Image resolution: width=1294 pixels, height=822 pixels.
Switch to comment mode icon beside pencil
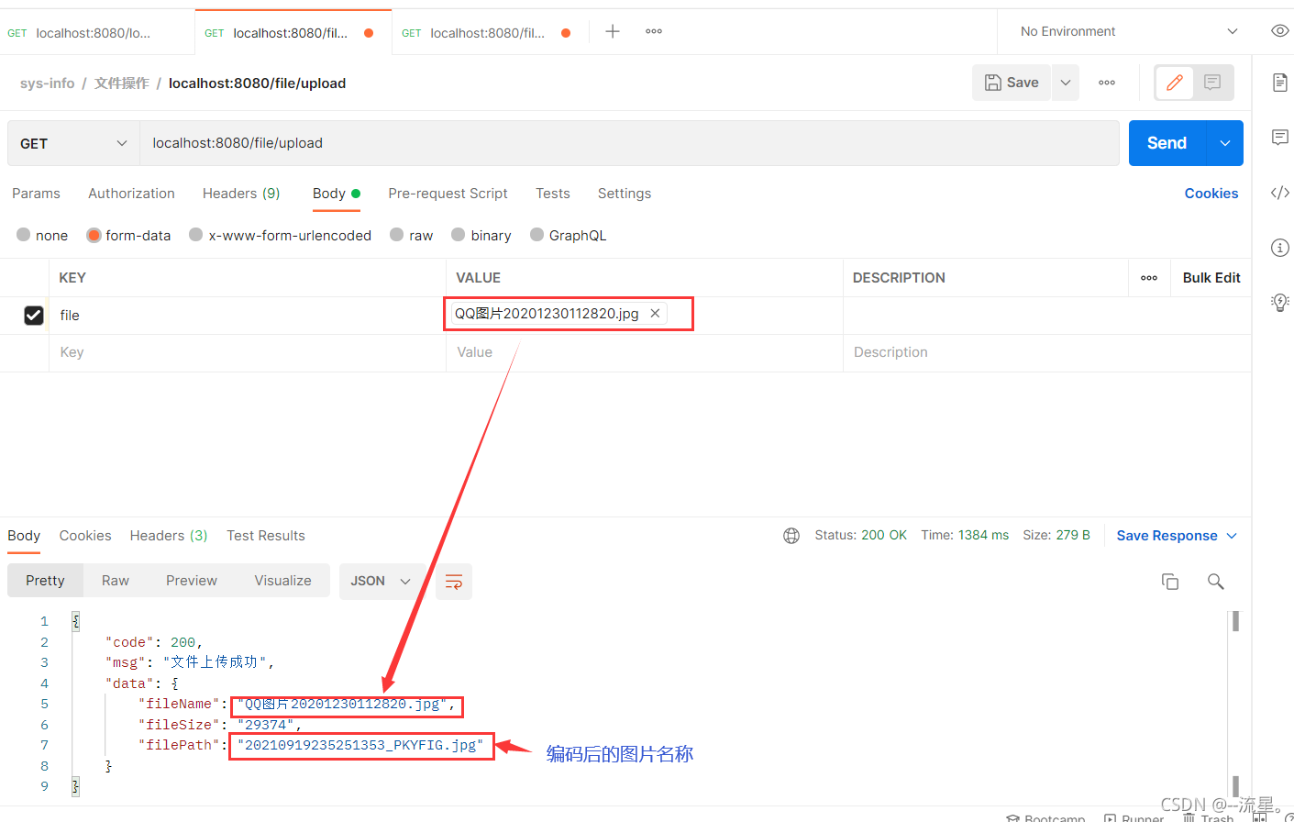click(x=1212, y=83)
